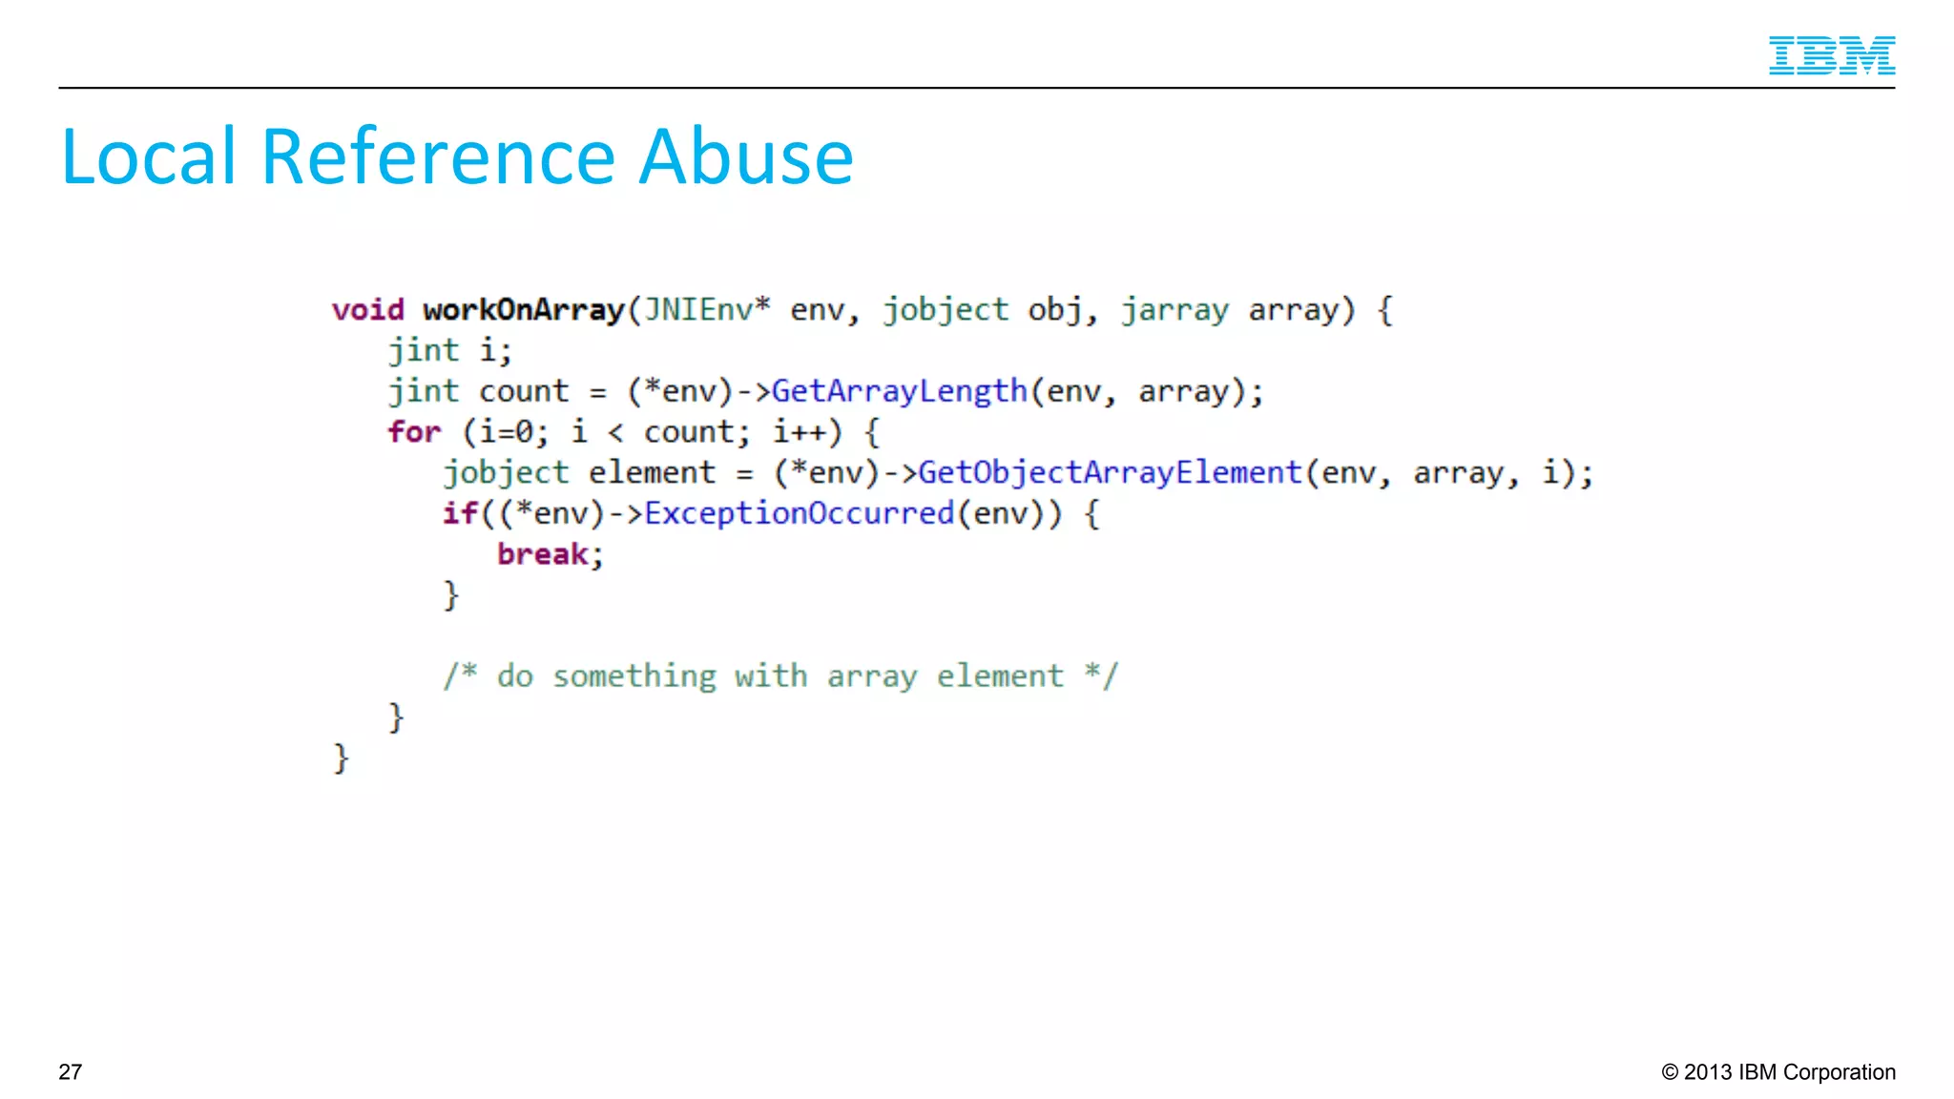The height and width of the screenshot is (1099, 1954).
Task: Click 'jobject element' declaration text
Action: coord(579,472)
